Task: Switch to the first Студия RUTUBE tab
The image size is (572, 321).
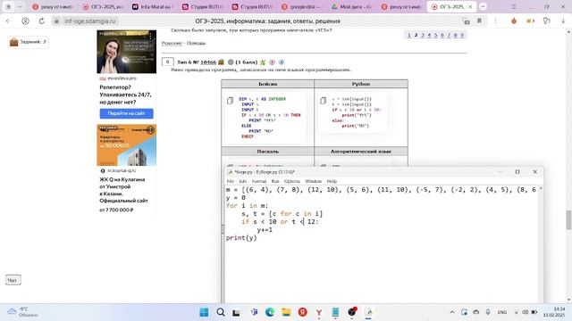Action: [x=202, y=6]
